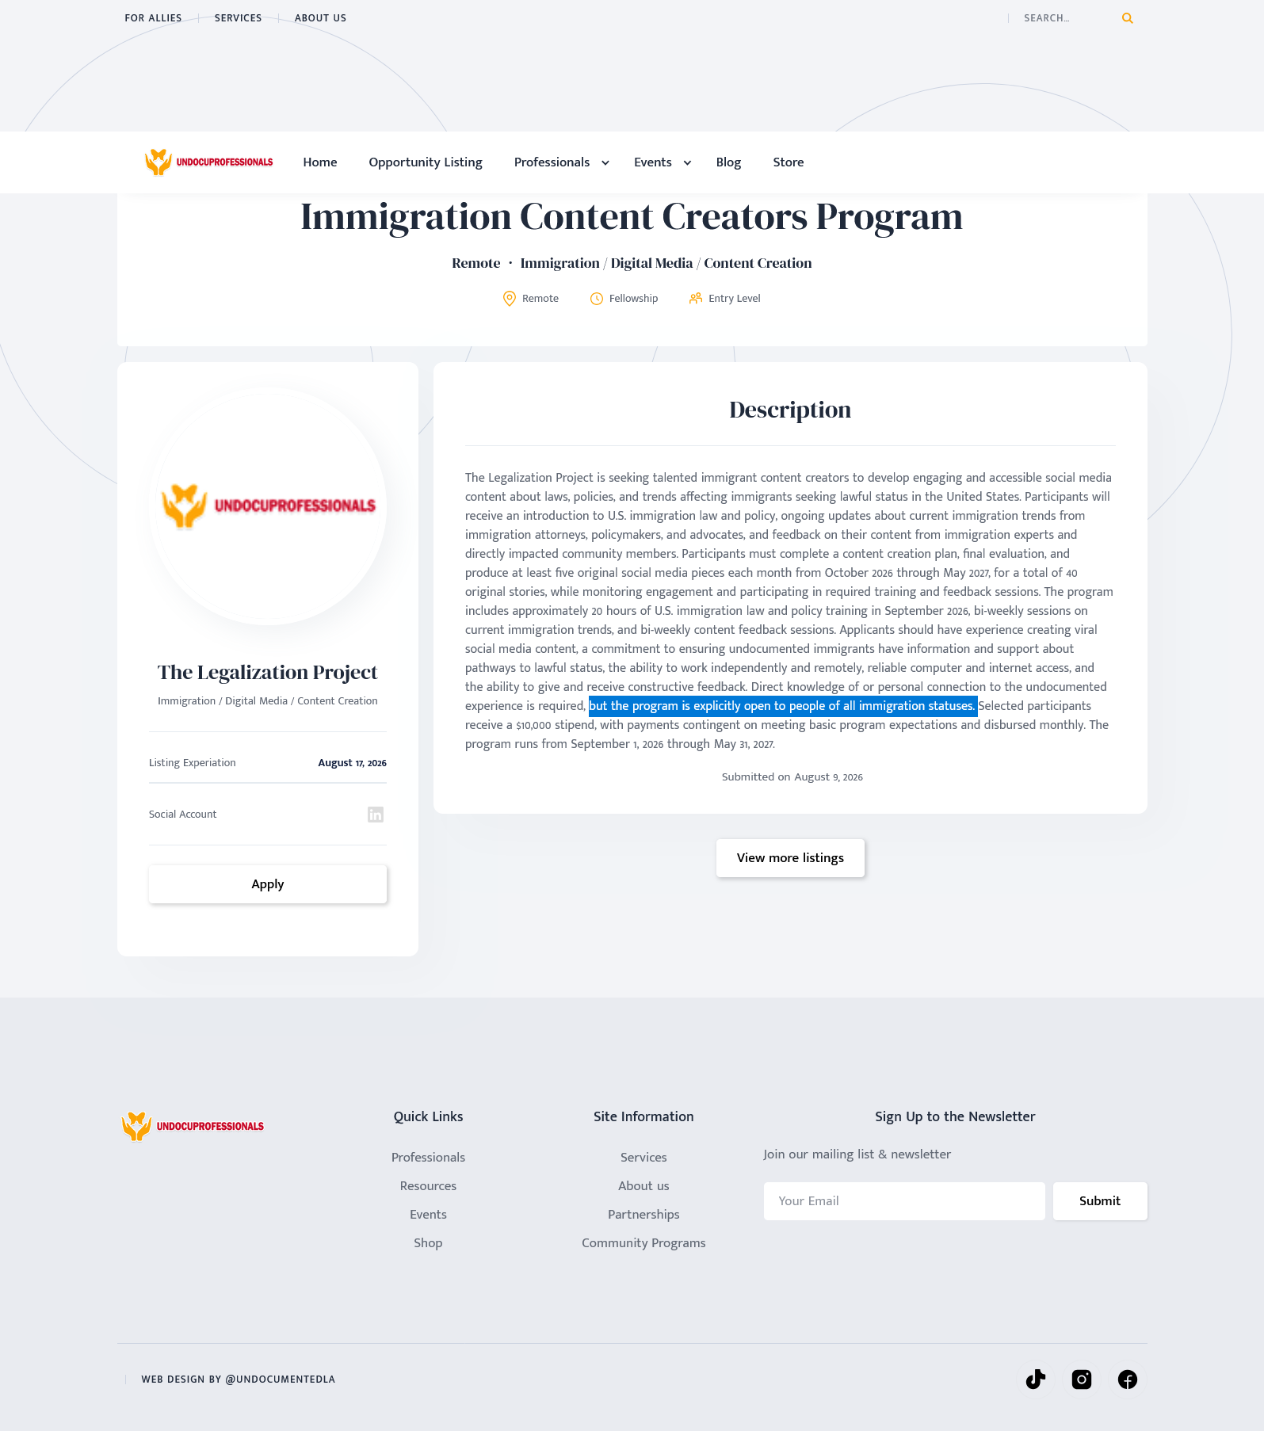
Task: Focus the Your Email input field
Action: [904, 1201]
